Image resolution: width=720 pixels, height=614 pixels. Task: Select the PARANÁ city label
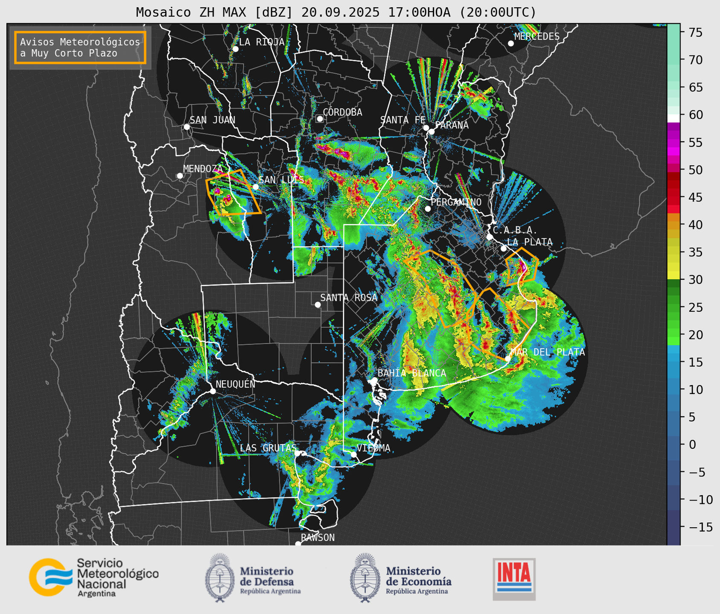(452, 125)
